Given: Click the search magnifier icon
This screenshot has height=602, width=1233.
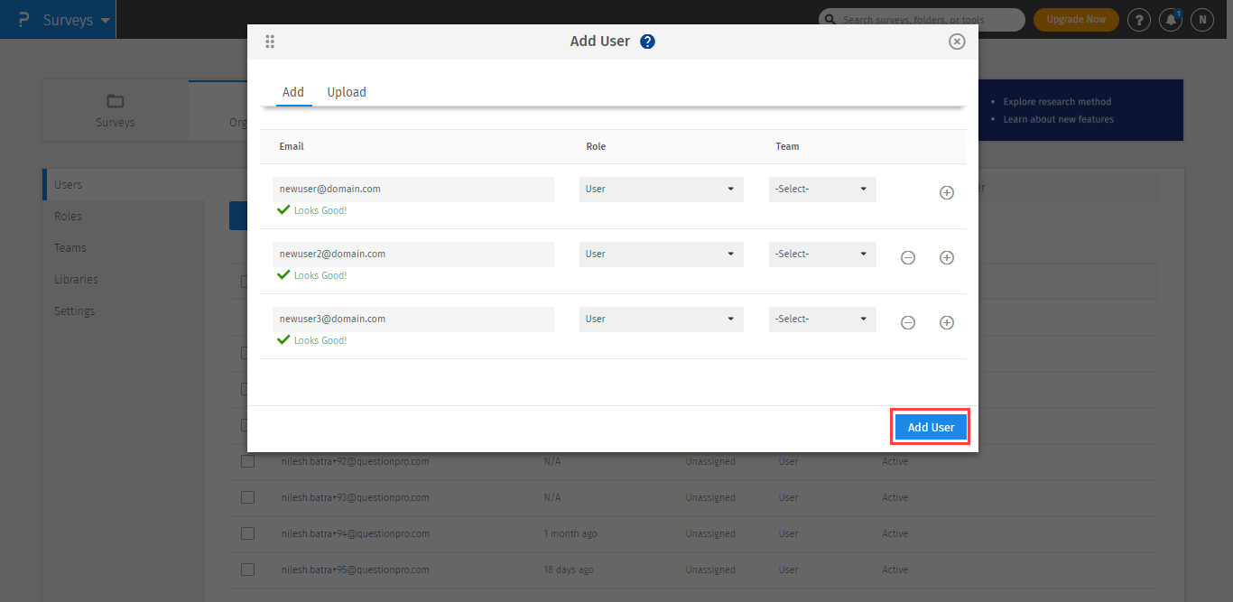Looking at the screenshot, I should tap(830, 20).
